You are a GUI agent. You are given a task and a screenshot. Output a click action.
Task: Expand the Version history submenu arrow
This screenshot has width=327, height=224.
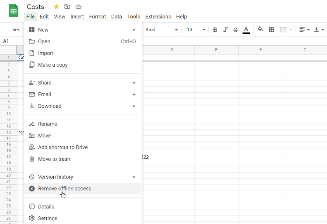click(x=134, y=177)
